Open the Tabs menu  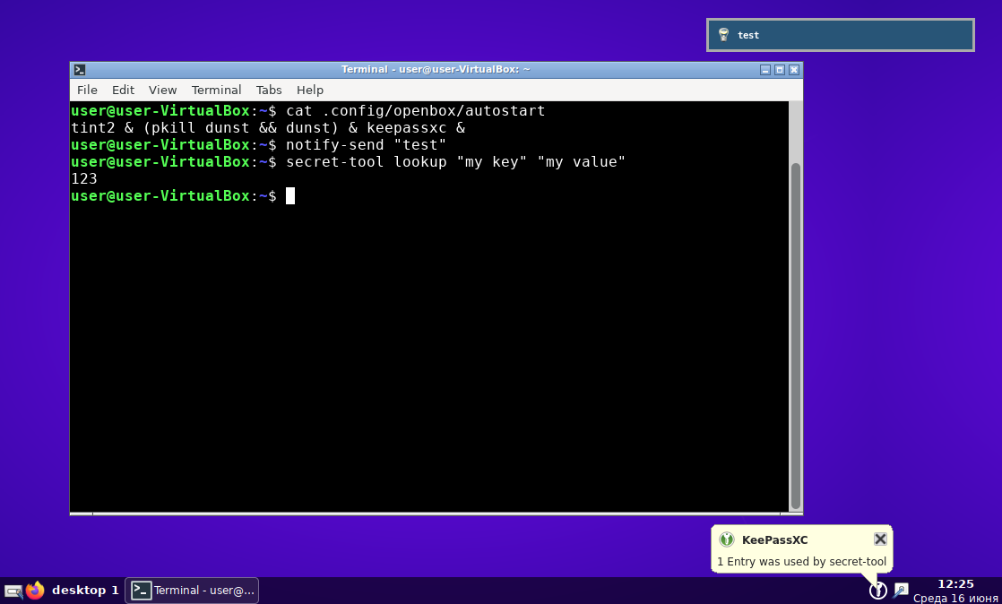[269, 90]
